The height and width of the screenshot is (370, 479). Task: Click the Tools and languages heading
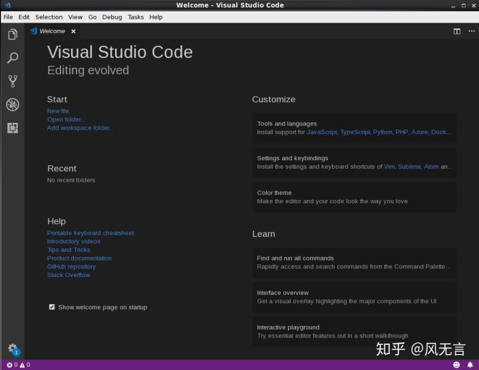point(287,124)
